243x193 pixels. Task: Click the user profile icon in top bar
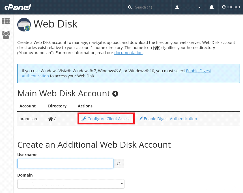177,7
